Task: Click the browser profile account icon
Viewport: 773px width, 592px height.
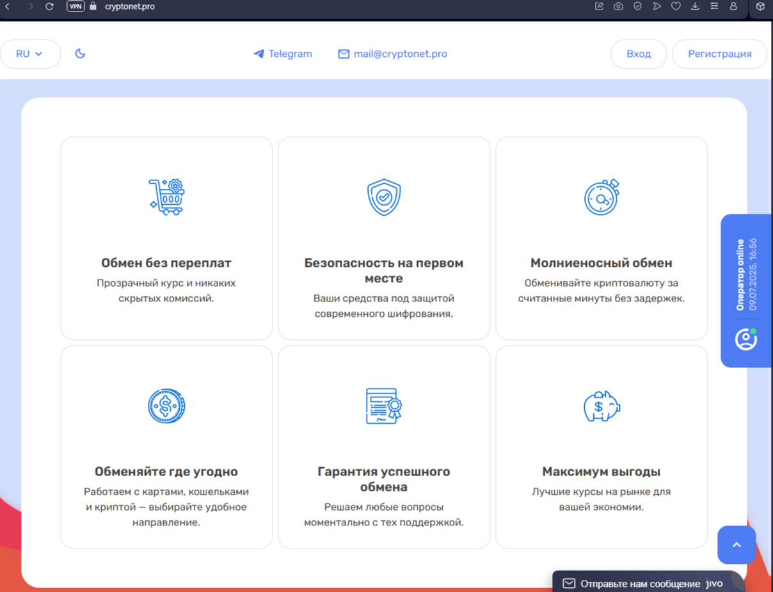Action: 733,6
